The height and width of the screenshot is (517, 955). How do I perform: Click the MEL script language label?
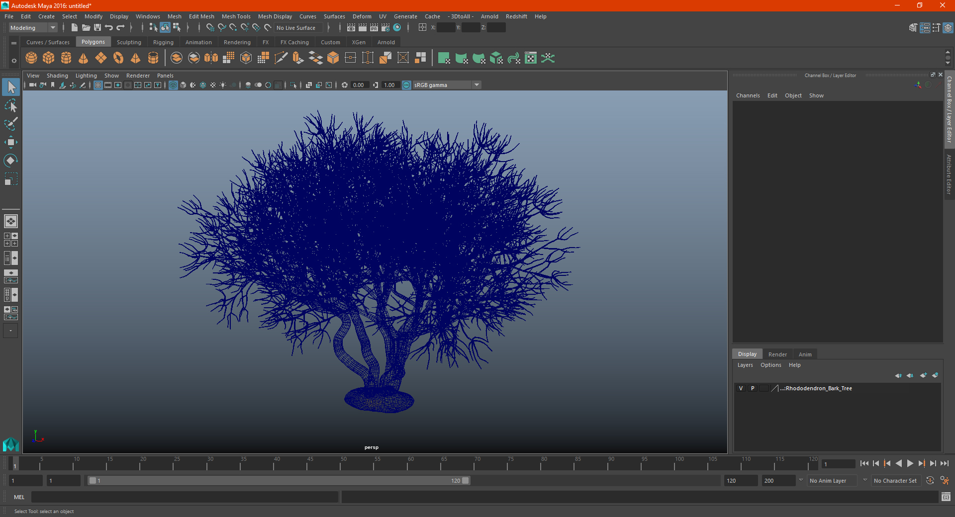point(19,497)
